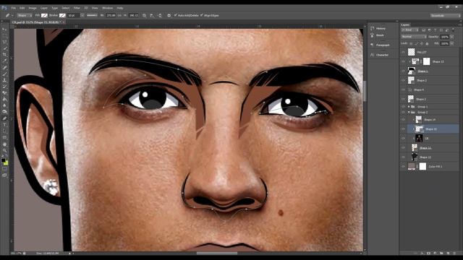
Task: Open the stroke width dropdown arrow
Action: [x=82, y=15]
